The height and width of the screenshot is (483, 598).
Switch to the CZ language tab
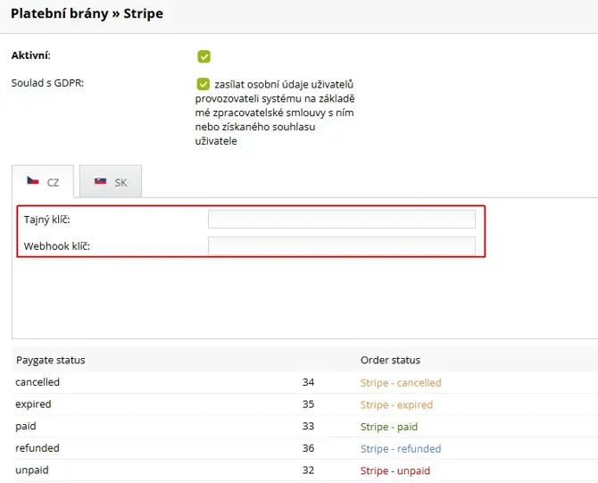[43, 181]
